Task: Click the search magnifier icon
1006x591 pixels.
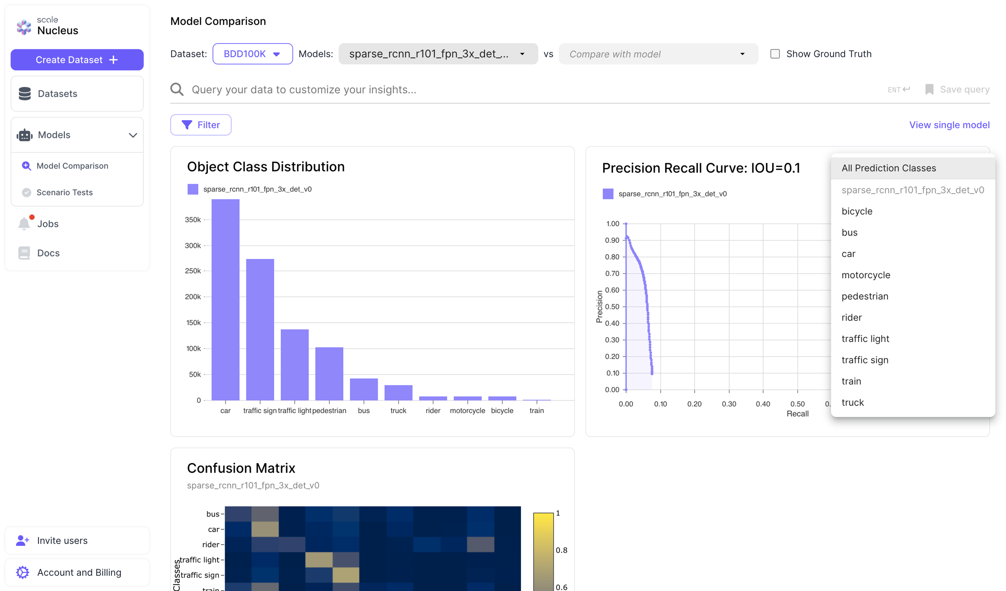Action: coord(177,89)
